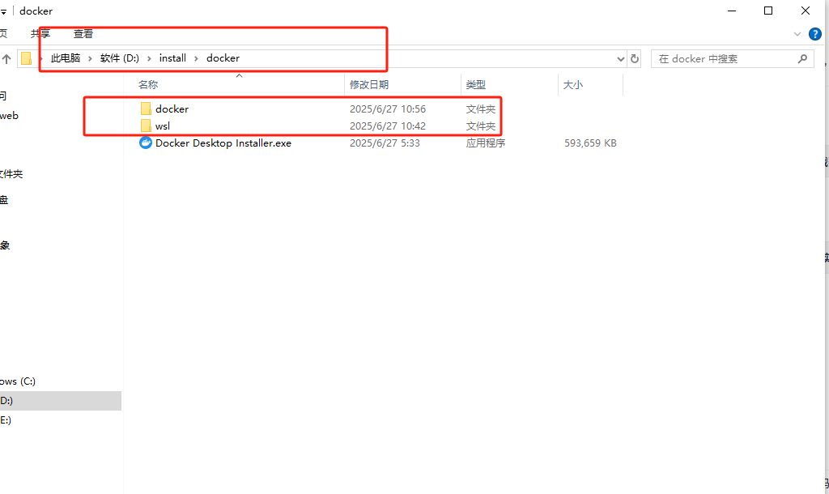The height and width of the screenshot is (494, 829).
Task: Minimize the docker Explorer window
Action: (732, 11)
